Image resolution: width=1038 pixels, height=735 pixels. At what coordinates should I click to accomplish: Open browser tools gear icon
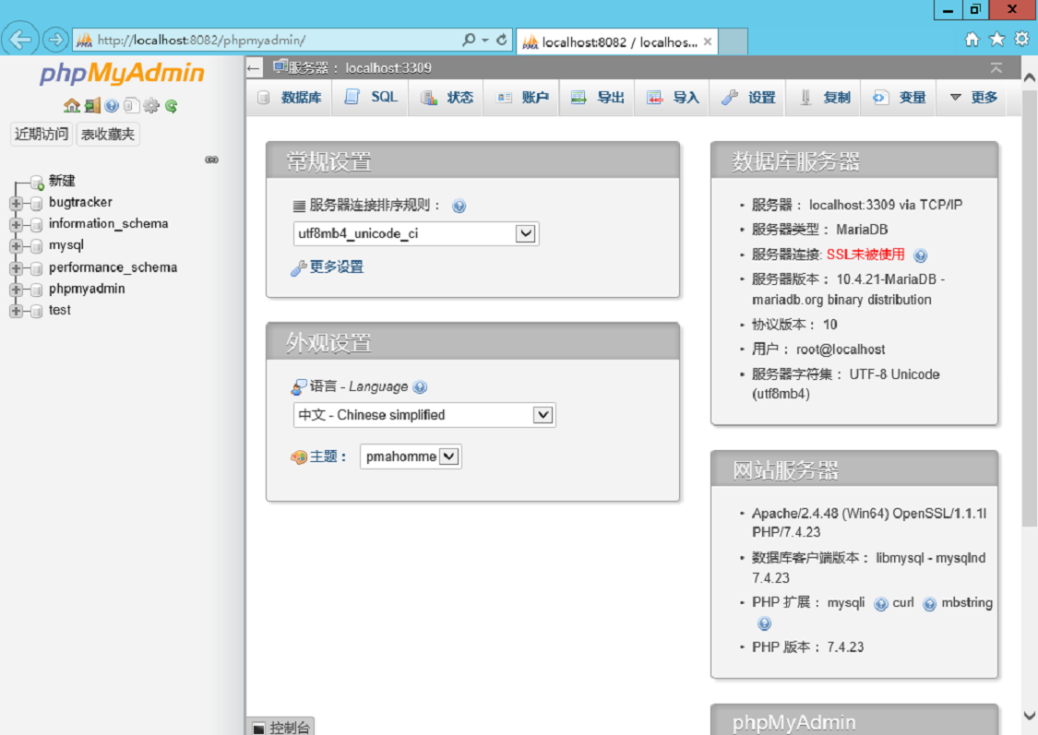pos(1022,39)
